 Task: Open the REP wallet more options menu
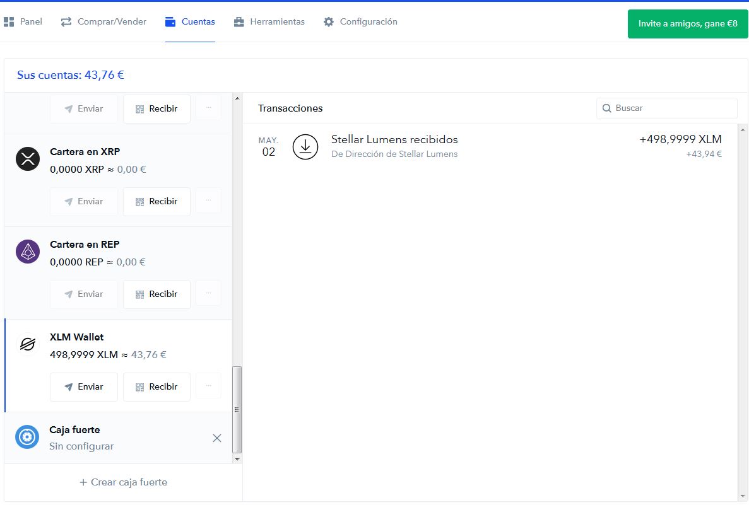click(x=208, y=294)
